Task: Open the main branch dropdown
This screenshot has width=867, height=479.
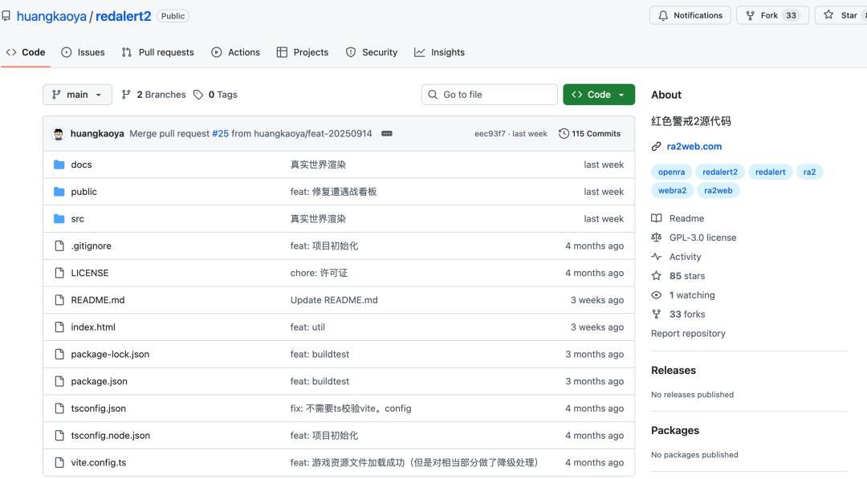Action: click(x=77, y=95)
